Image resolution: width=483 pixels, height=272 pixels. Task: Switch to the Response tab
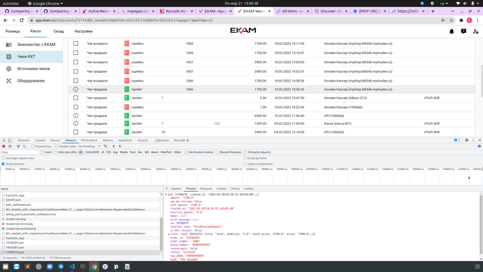[206, 189]
